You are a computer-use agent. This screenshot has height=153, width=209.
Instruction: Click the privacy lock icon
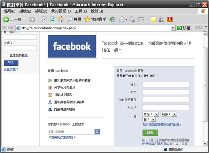(50, 95)
